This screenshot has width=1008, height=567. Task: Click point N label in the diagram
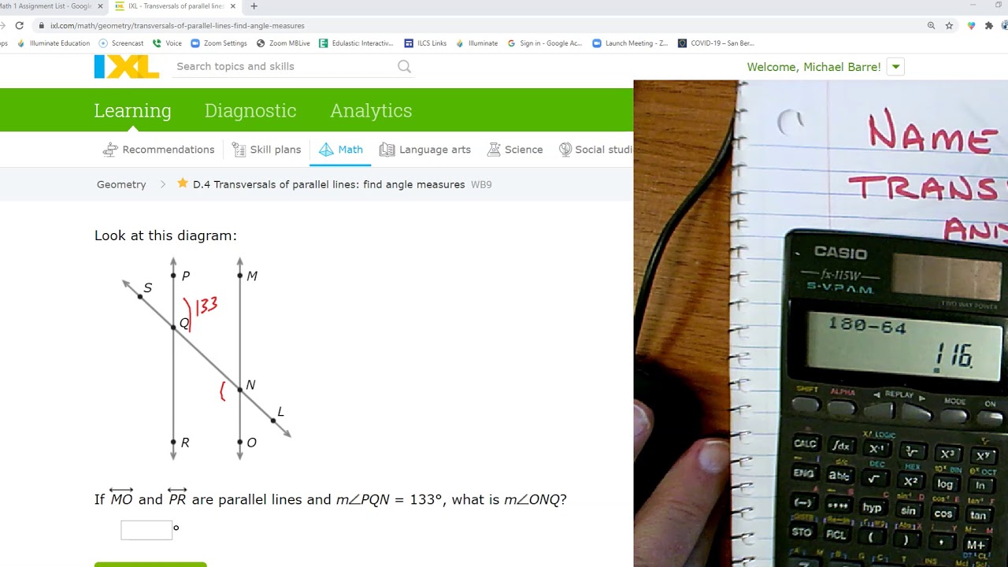250,384
